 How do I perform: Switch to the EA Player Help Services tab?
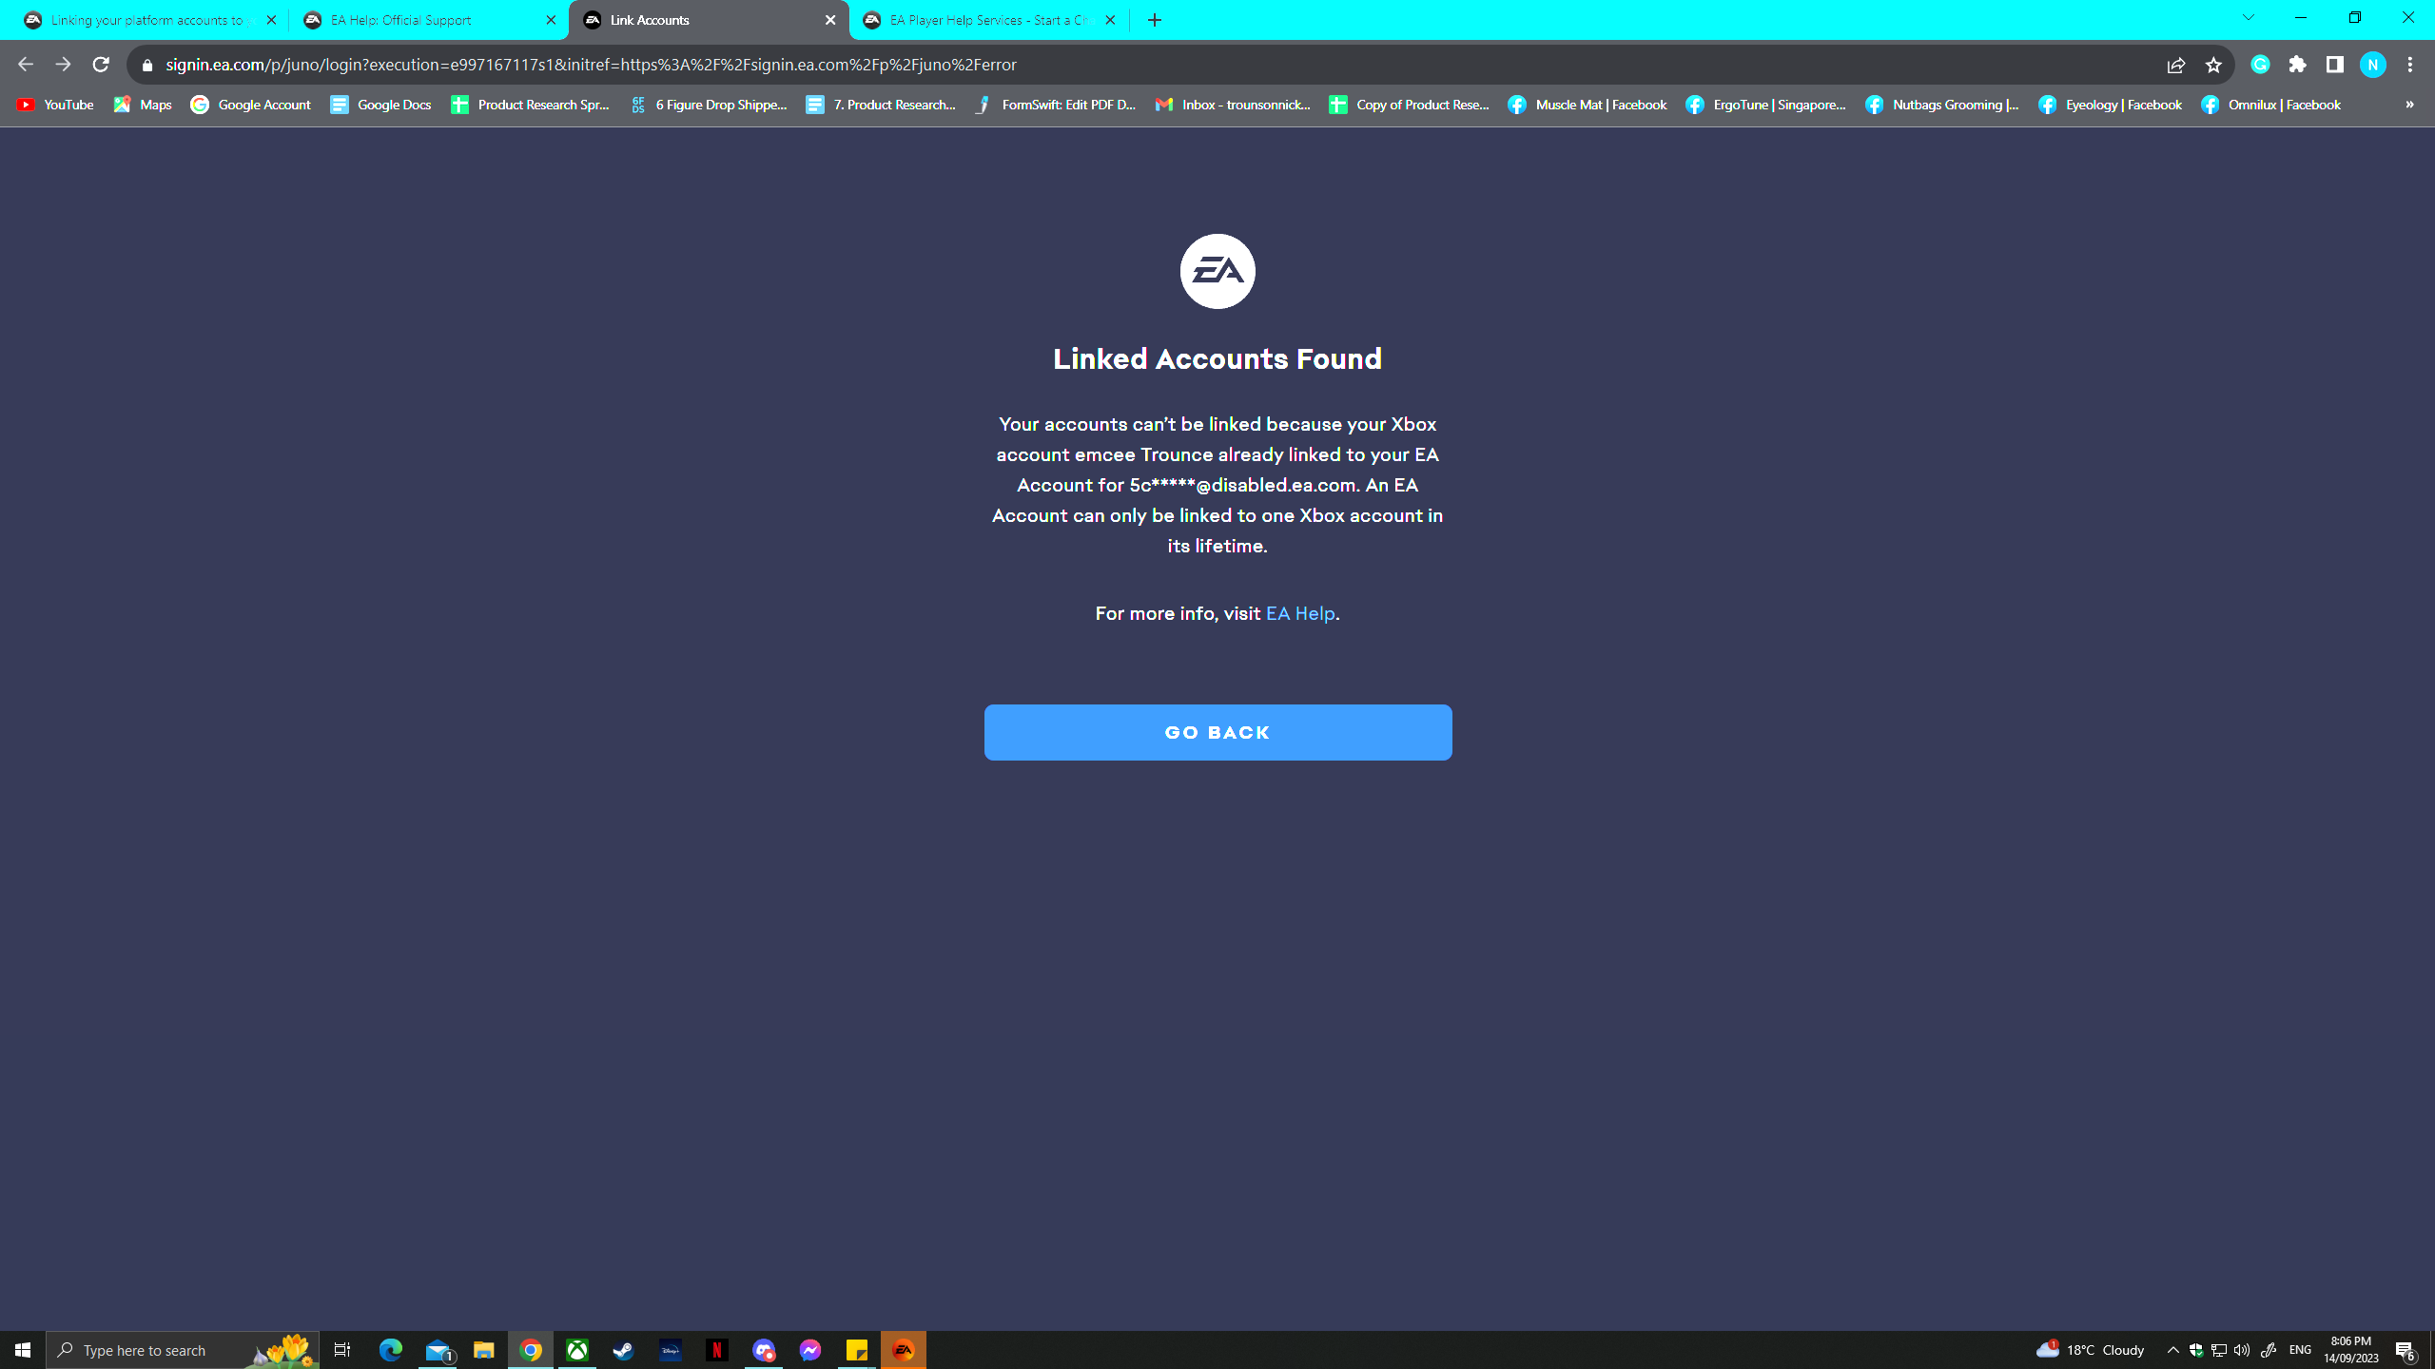[x=989, y=20]
